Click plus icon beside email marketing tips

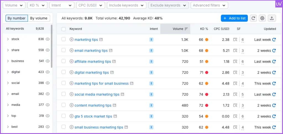click(72, 51)
